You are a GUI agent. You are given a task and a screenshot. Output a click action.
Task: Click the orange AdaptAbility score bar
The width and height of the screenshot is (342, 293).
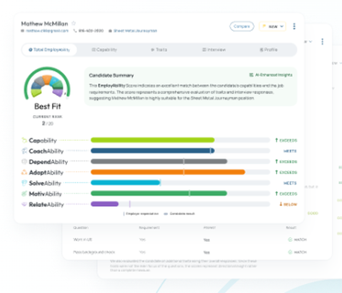pos(168,172)
